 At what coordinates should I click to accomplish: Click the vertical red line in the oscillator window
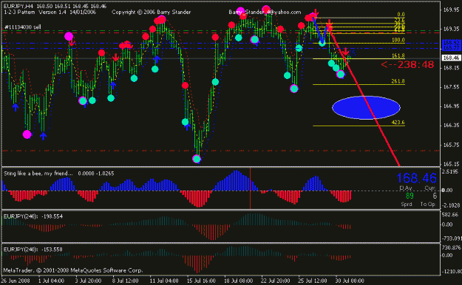(x=250, y=188)
